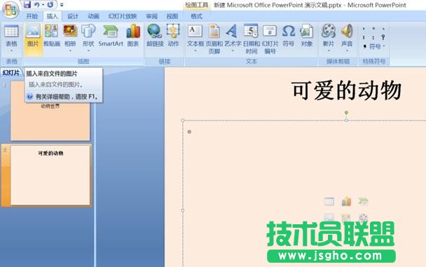Insert a symbol with the Omega 符号 icon
Viewport: 426px width, 267px height.
click(288, 35)
